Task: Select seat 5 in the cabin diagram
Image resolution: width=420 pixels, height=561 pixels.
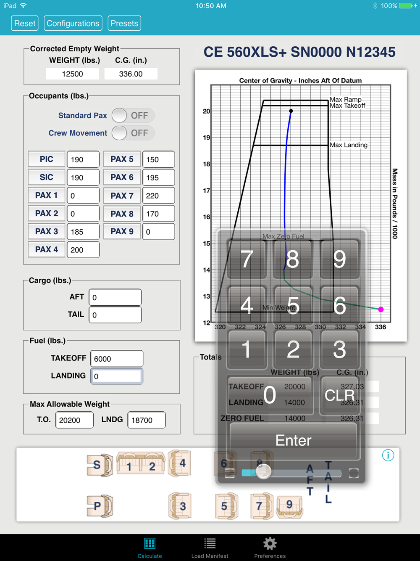Action: click(x=226, y=506)
